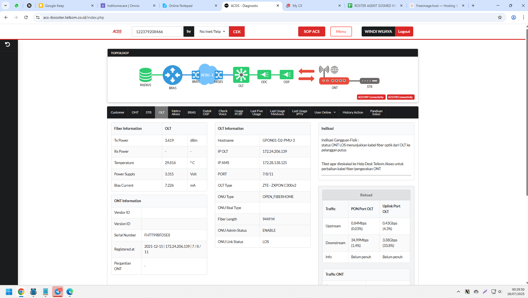
Task: Select the BRAS router icon in topology
Action: click(172, 75)
